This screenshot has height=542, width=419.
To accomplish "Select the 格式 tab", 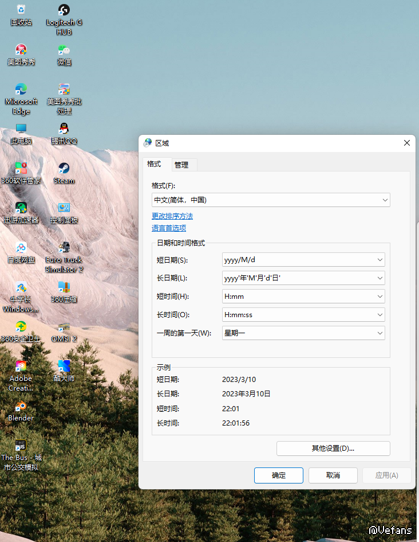I will pyautogui.click(x=154, y=164).
